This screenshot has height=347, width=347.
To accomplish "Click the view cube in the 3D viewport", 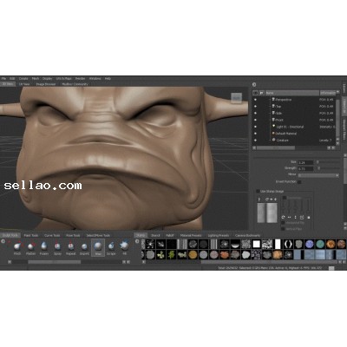I will point(237,98).
